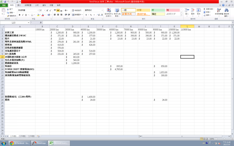The width and height of the screenshot is (234, 146).
Task: Open the Merge & Center (跨欄置中) button
Action: [x=77, y=15]
